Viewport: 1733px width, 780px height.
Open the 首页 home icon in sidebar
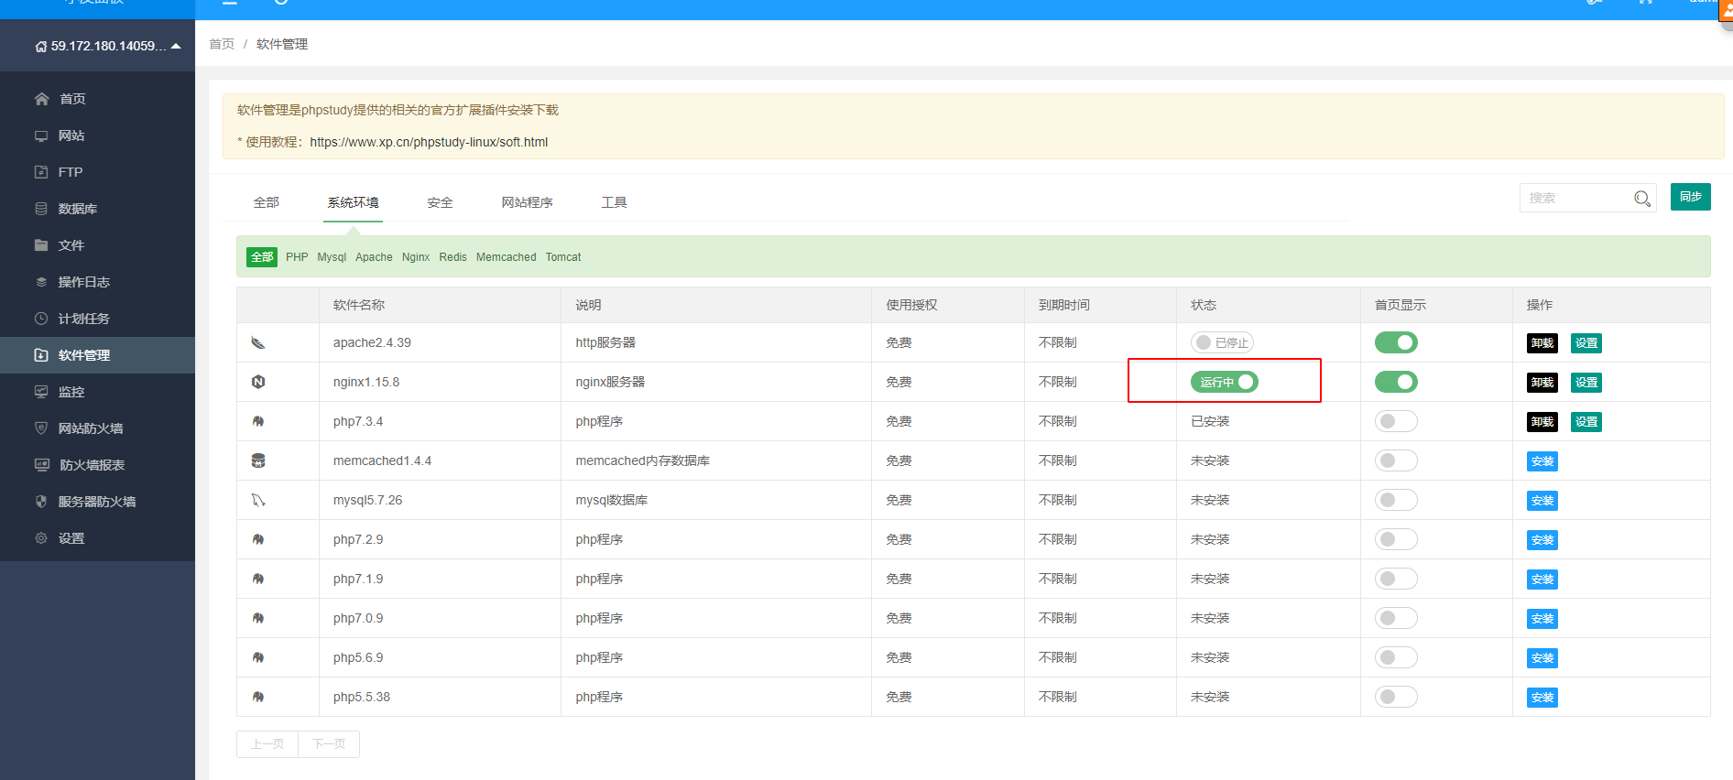tap(41, 99)
